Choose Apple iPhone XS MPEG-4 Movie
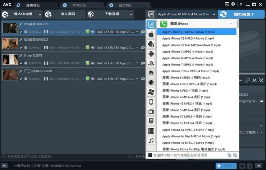Screen dimensions: 266x170 click(x=188, y=38)
